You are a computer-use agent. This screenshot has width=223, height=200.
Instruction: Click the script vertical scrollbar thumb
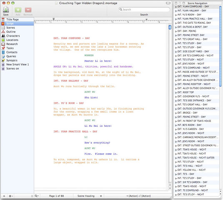pos(170,27)
